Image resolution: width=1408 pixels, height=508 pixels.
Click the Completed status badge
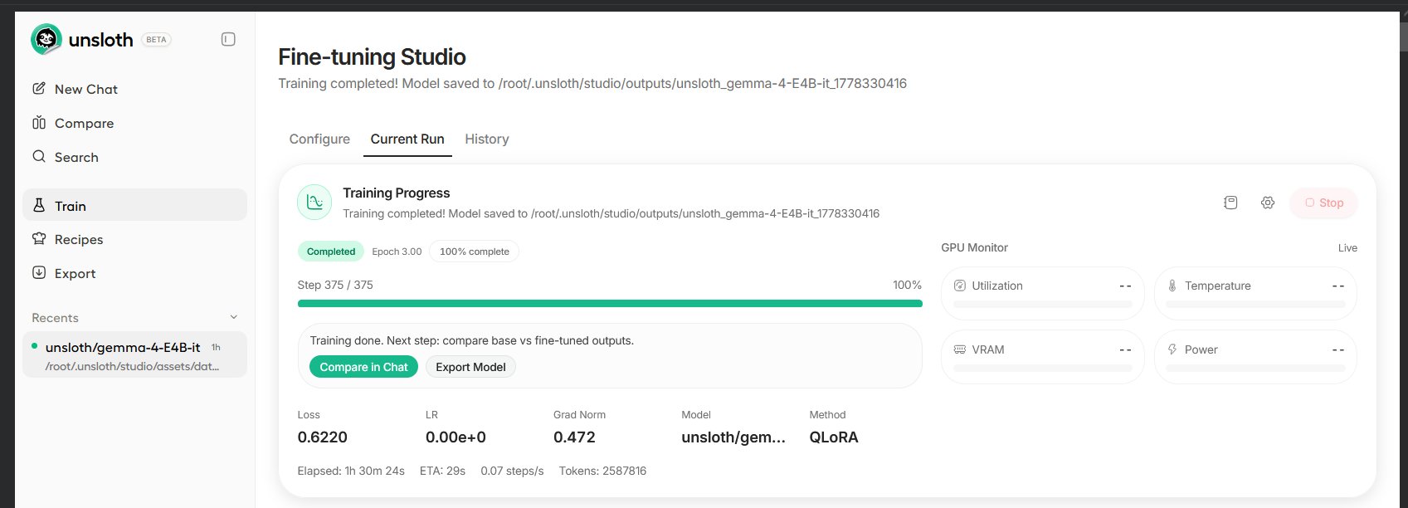point(330,252)
